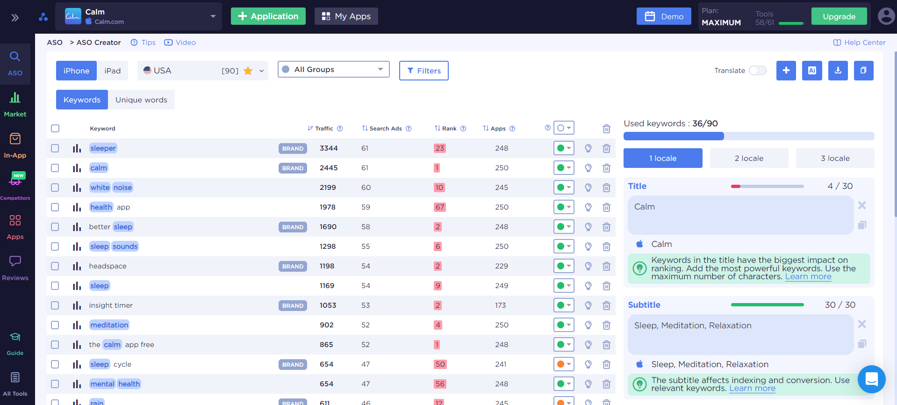Open the Filters button
The width and height of the screenshot is (897, 405).
coord(423,71)
